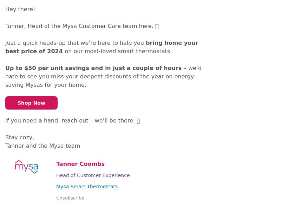Click bold 'bring home your' text
The image size is (281, 210).
point(172,43)
